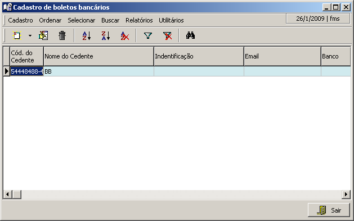This screenshot has width=354, height=221.
Task: Click the trash delete icon
Action: pos(62,35)
